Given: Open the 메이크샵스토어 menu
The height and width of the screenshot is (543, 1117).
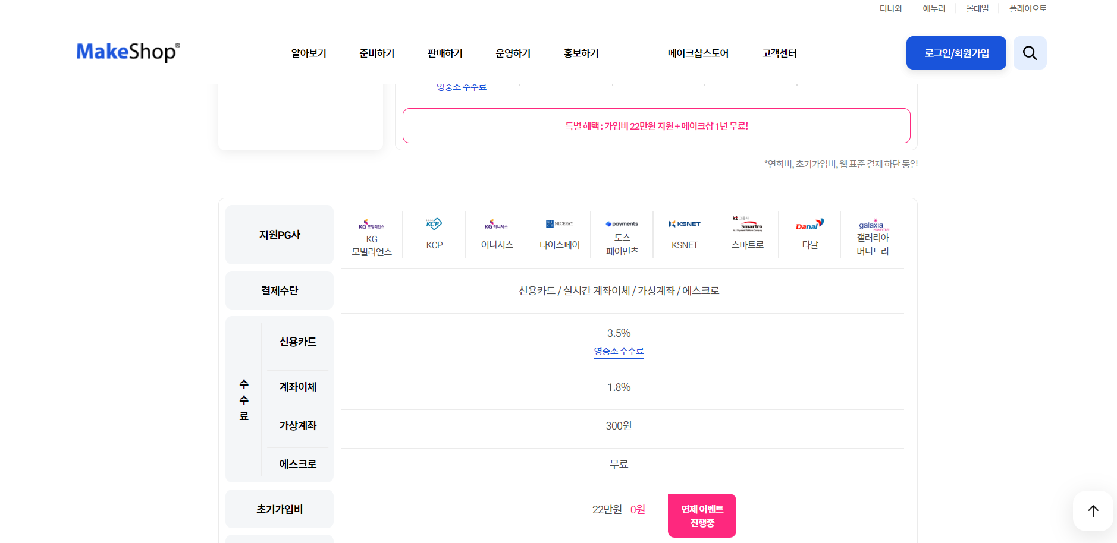Looking at the screenshot, I should [698, 53].
